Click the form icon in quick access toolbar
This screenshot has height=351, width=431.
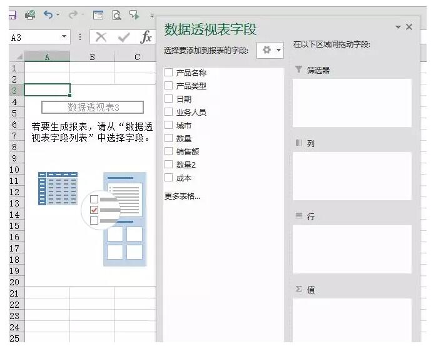pyautogui.click(x=98, y=15)
